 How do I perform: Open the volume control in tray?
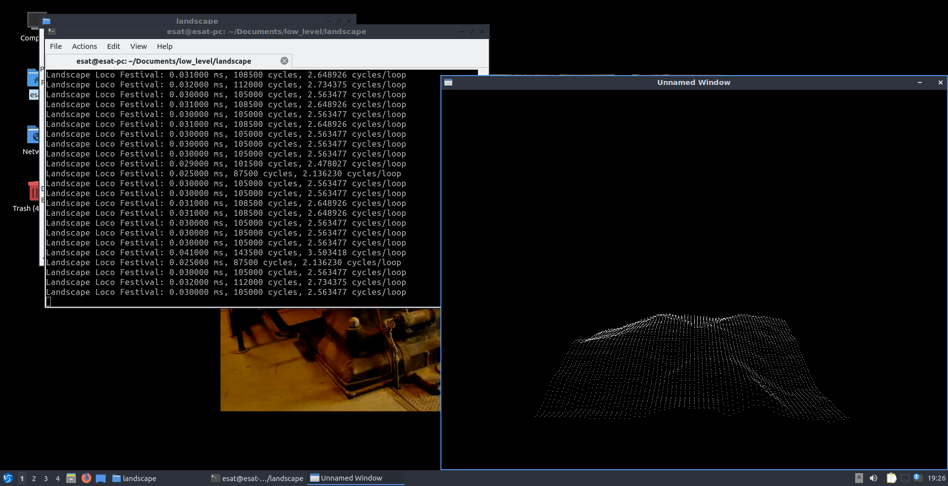coord(873,478)
